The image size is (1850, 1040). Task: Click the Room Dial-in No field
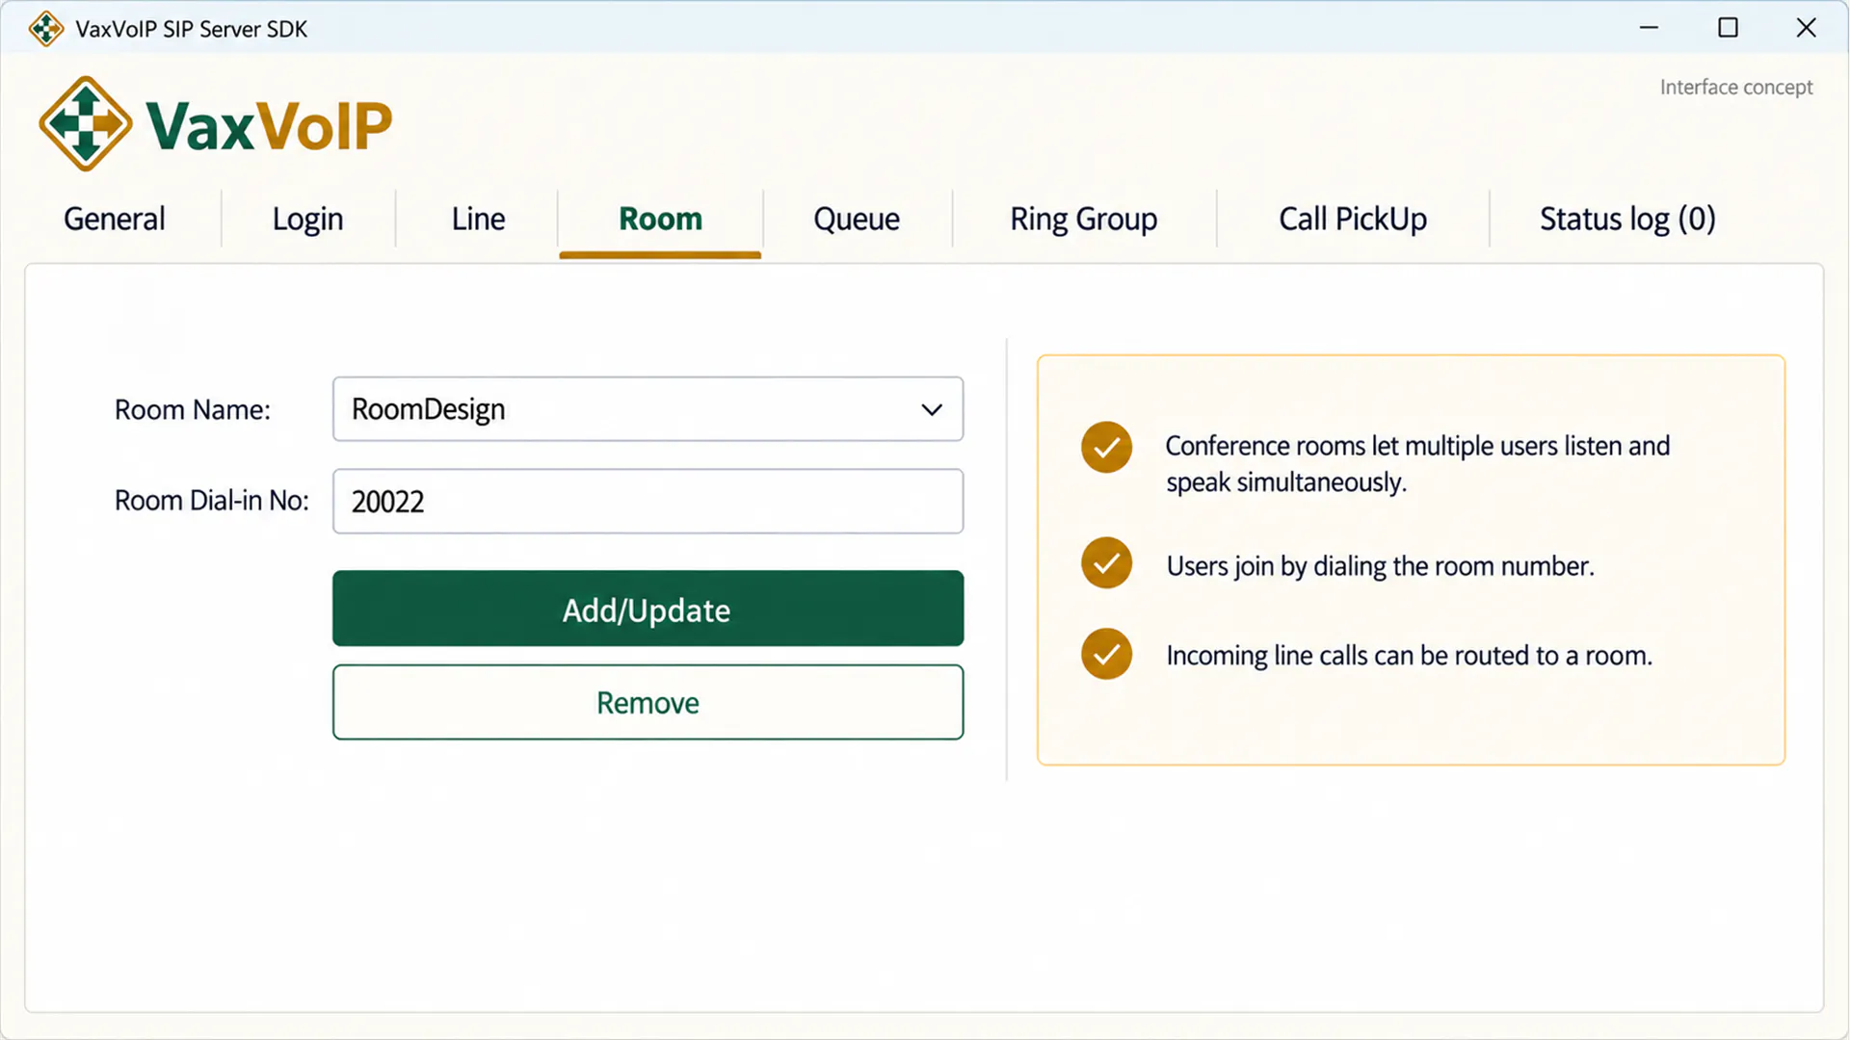647,501
